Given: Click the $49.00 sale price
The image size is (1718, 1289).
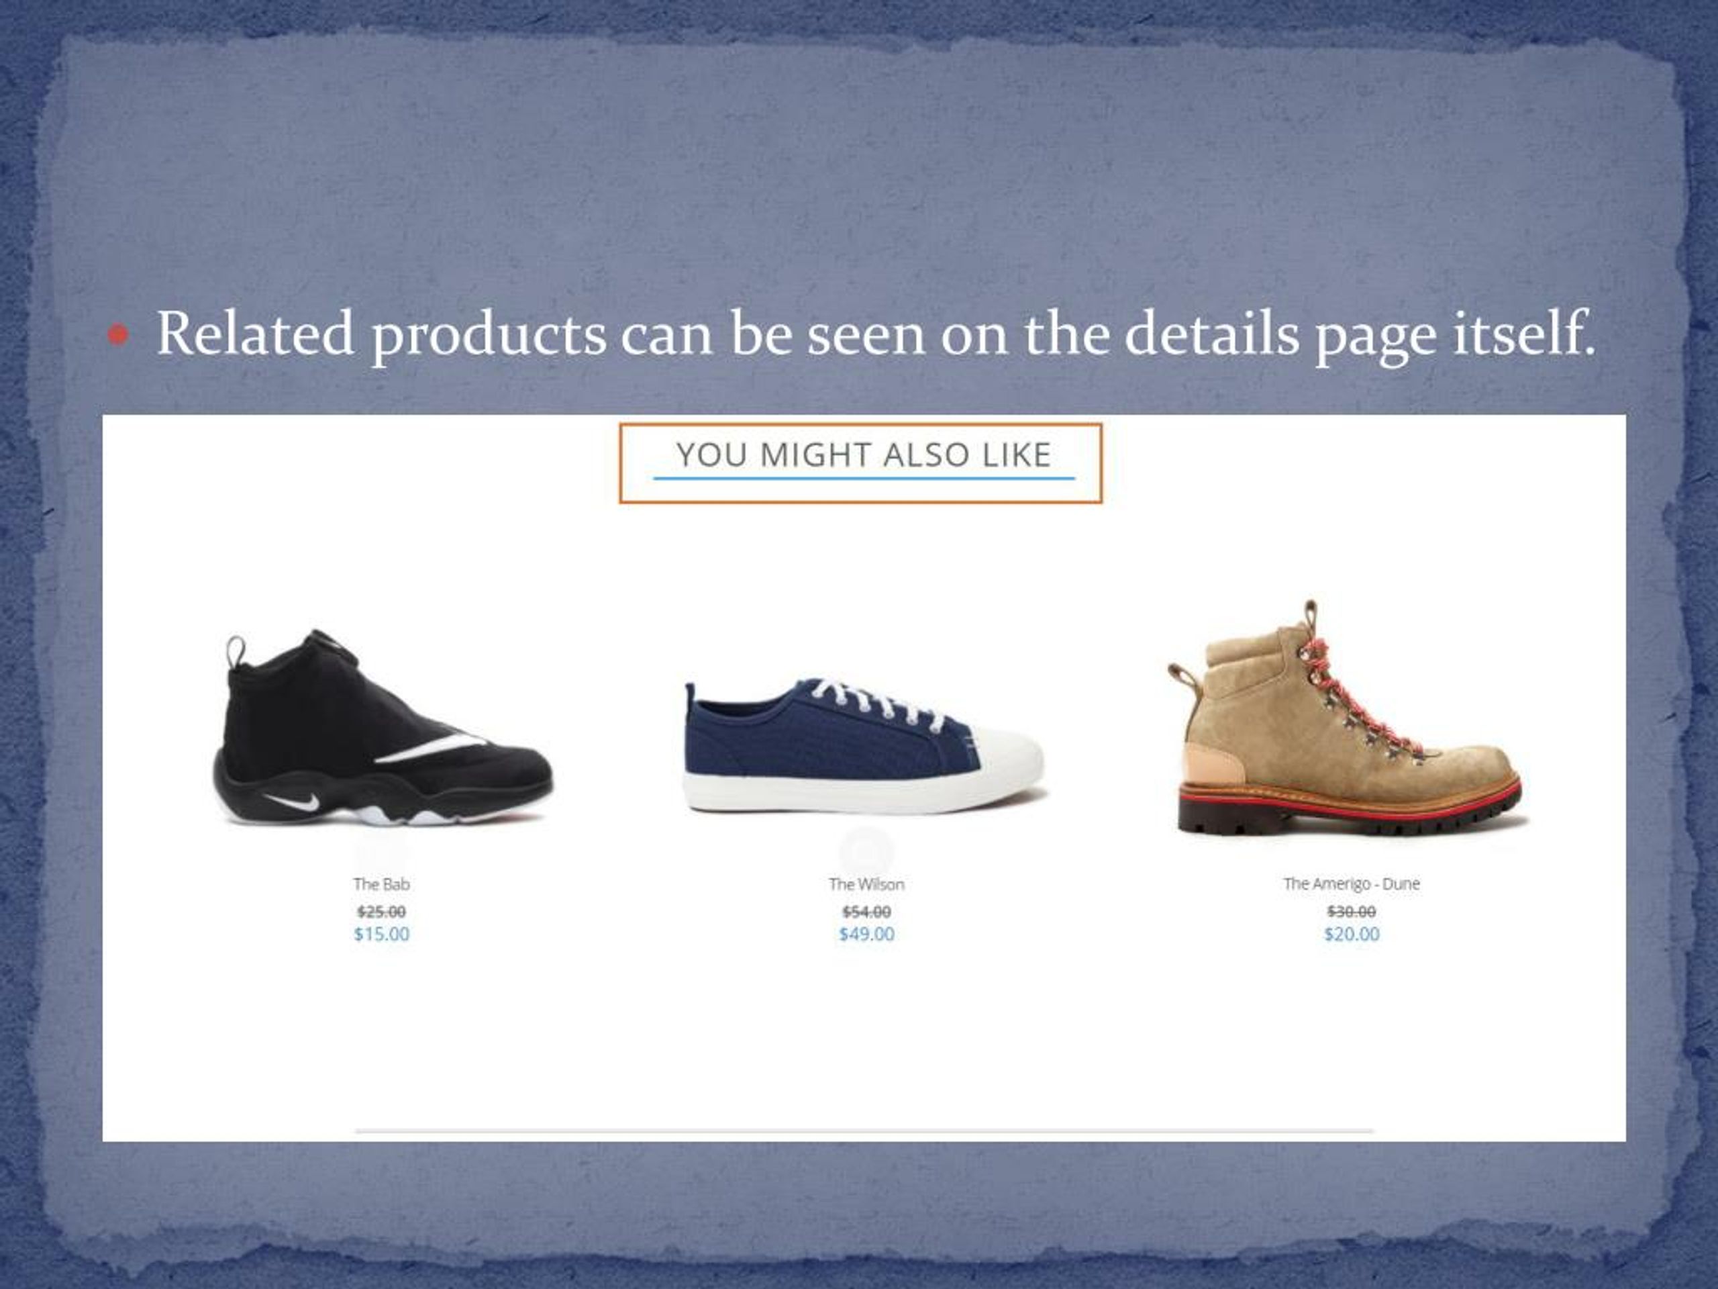Looking at the screenshot, I should [866, 934].
